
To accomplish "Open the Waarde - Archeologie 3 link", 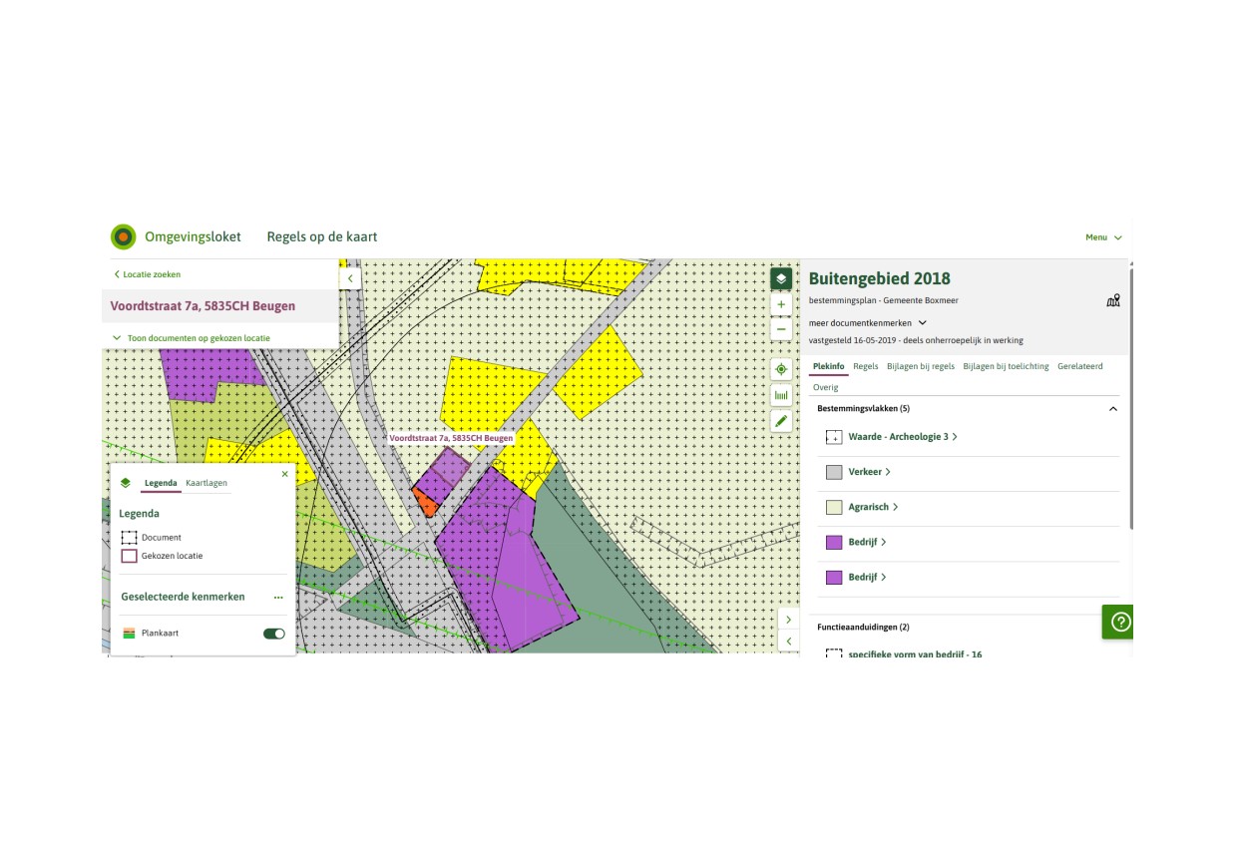I will tap(898, 437).
